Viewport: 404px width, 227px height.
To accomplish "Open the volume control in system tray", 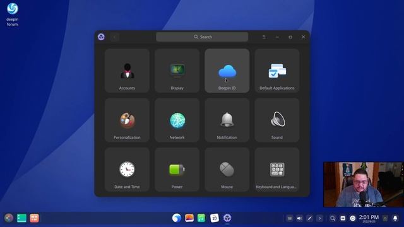I will pyautogui.click(x=299, y=218).
